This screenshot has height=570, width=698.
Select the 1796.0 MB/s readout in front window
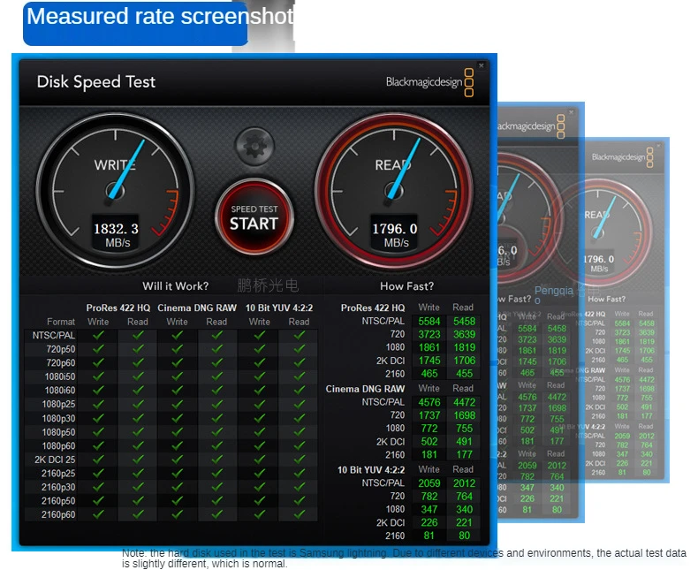394,233
